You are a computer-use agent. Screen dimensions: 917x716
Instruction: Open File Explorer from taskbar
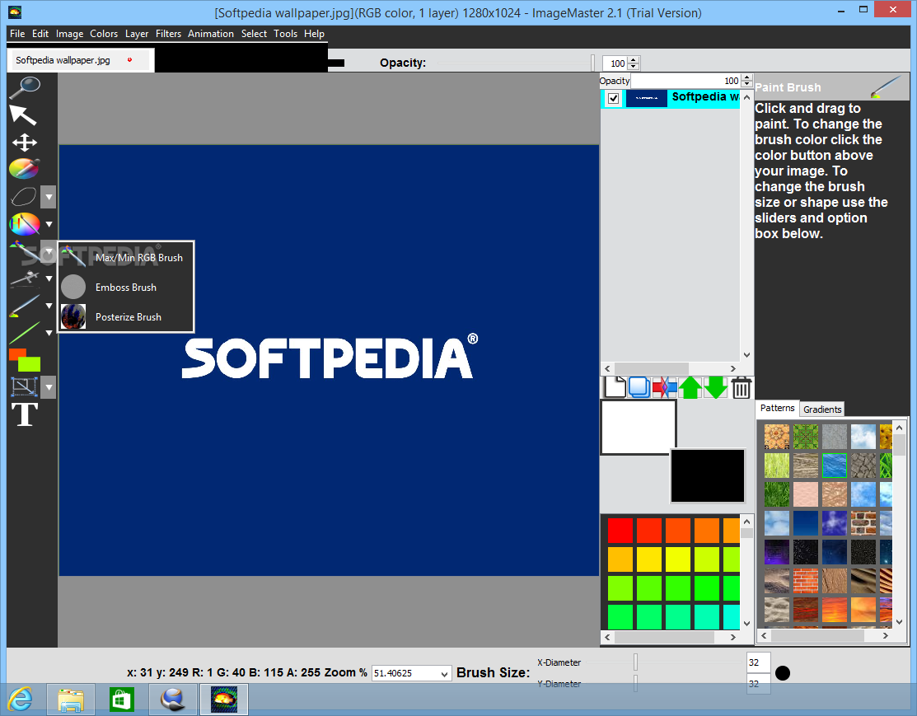[71, 700]
